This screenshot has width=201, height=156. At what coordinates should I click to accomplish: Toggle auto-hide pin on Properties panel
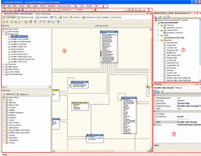click(198, 84)
